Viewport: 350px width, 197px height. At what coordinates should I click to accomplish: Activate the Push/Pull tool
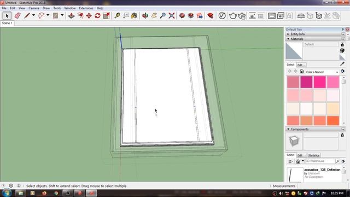click(72, 16)
